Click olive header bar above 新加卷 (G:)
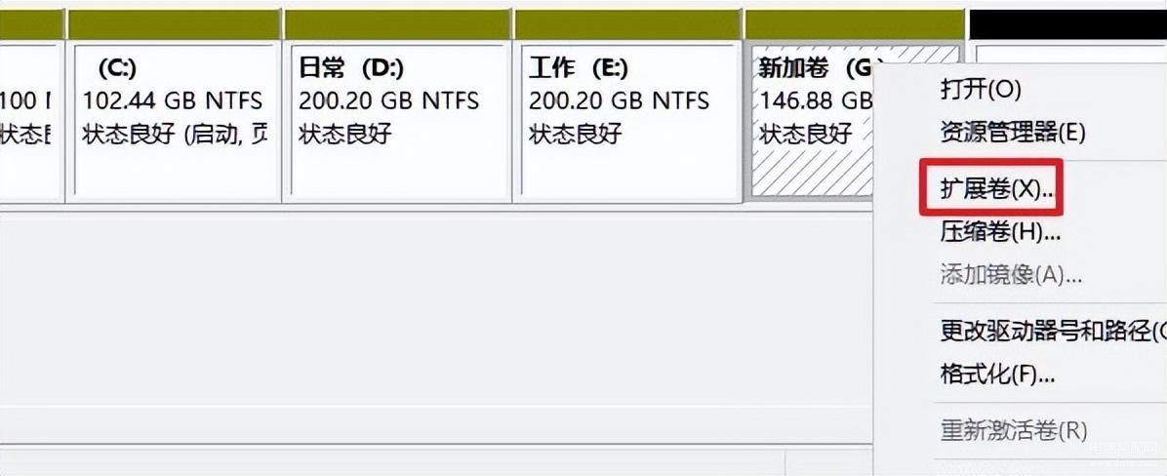 coord(855,24)
